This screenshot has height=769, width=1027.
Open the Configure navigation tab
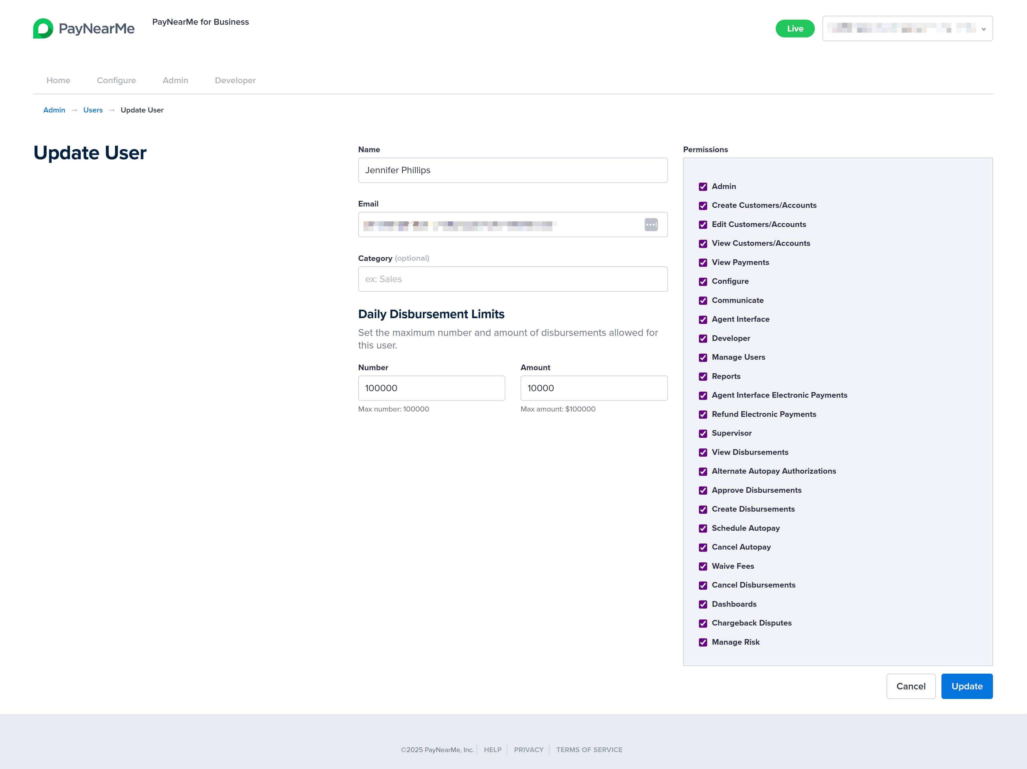pos(116,80)
